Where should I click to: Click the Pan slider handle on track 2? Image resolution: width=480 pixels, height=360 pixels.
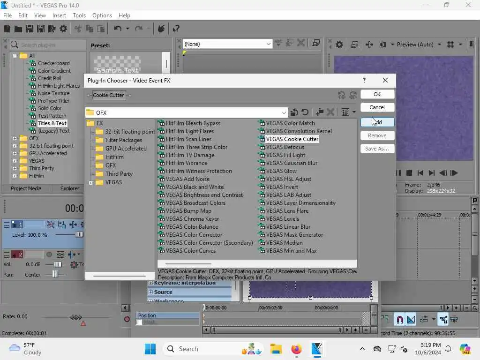point(55,274)
